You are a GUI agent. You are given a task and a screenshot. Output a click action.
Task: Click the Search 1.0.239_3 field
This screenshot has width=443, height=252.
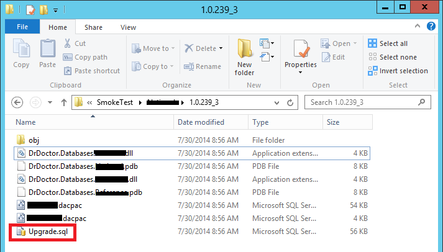point(367,102)
